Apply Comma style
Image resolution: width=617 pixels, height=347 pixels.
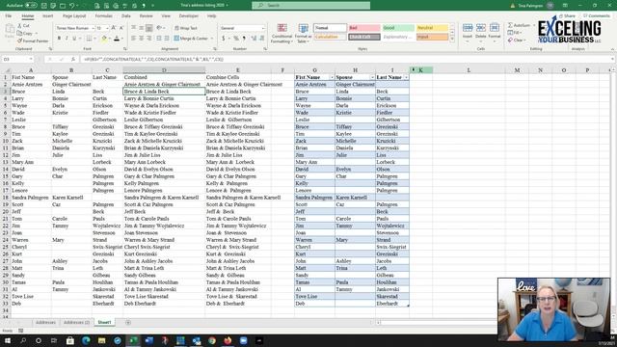244,39
